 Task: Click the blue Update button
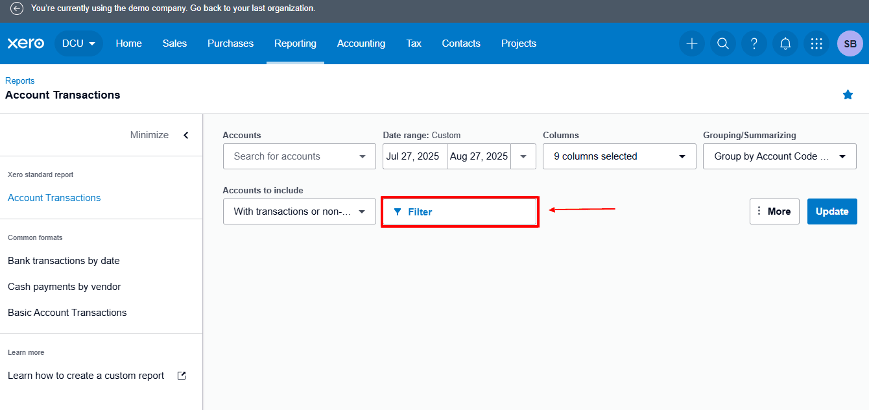[831, 211]
